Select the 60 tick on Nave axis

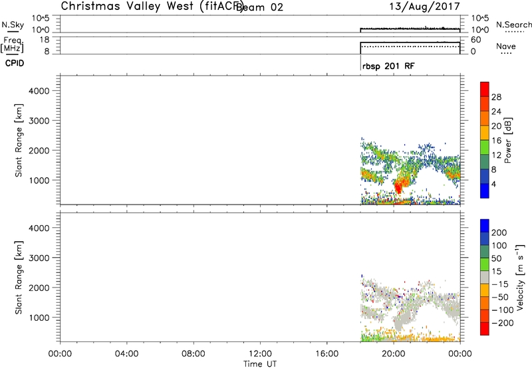click(x=476, y=40)
